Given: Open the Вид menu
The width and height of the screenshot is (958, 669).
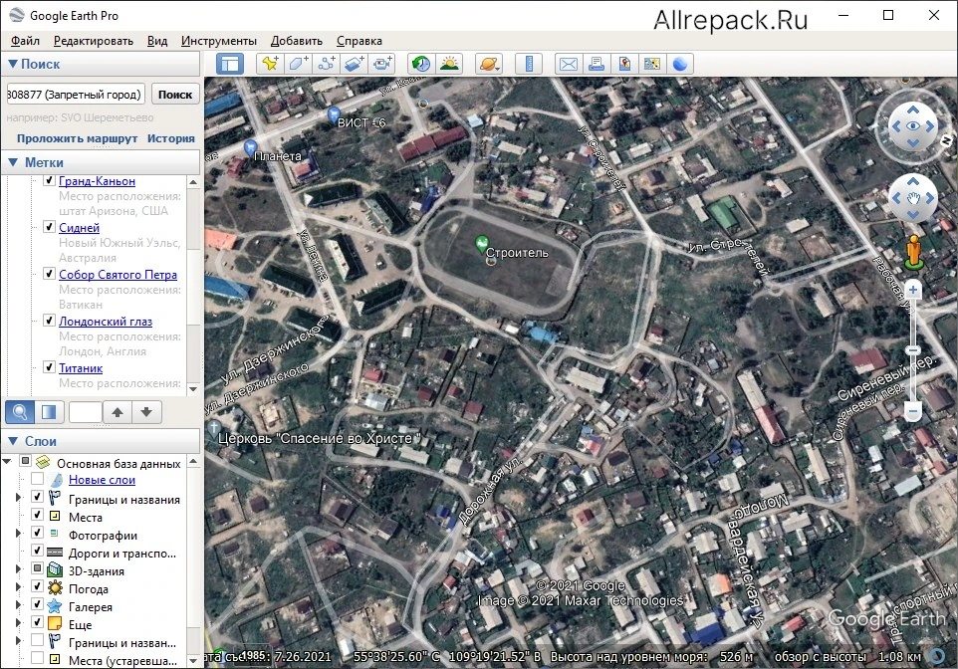Looking at the screenshot, I should pos(157,41).
